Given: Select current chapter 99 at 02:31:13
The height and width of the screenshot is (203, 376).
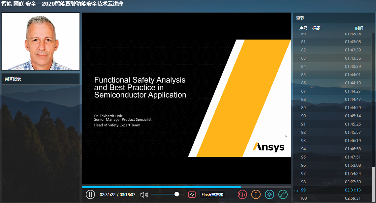Looking at the screenshot, I should pos(332,190).
